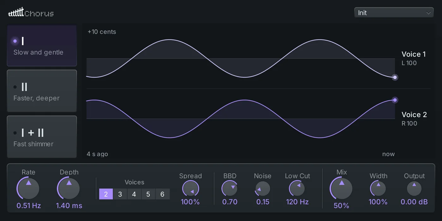
Task: Click the Low Cut knob
Action: [297, 189]
